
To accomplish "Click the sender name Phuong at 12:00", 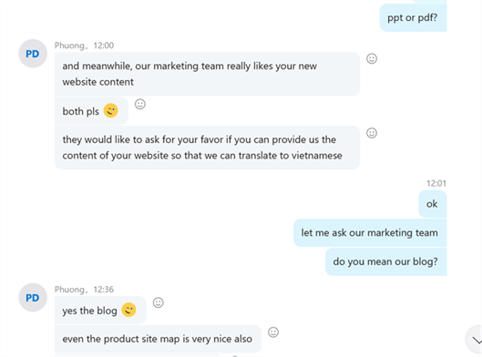I will 69,46.
